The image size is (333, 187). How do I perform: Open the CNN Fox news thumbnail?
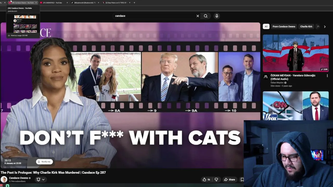(x=296, y=106)
